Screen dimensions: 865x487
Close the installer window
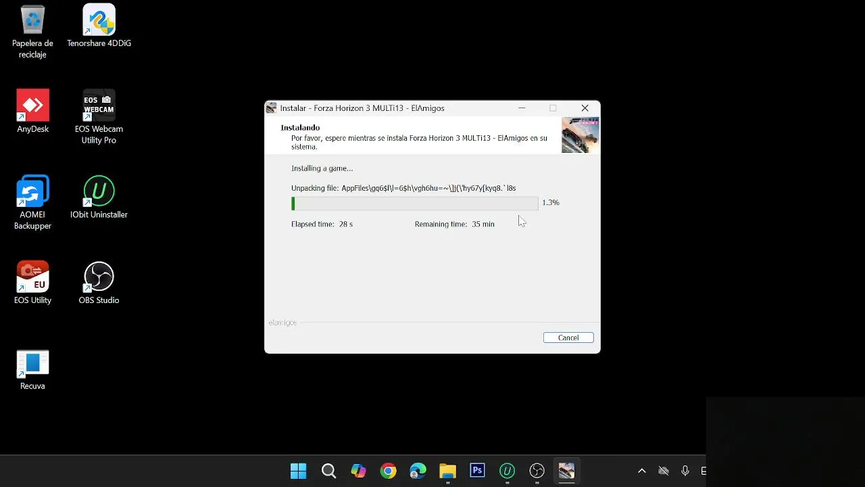click(x=585, y=108)
